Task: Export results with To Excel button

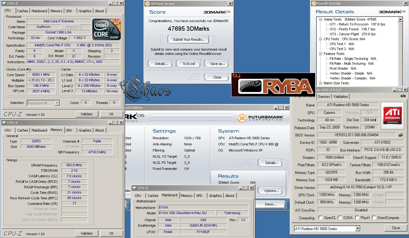Action: (x=189, y=64)
